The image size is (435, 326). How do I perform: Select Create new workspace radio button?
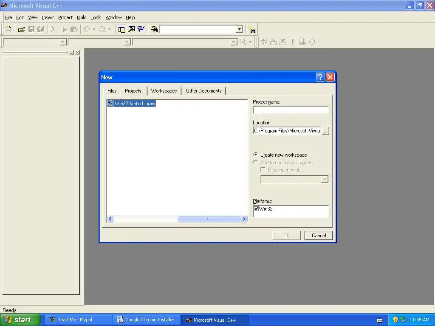[x=255, y=155]
